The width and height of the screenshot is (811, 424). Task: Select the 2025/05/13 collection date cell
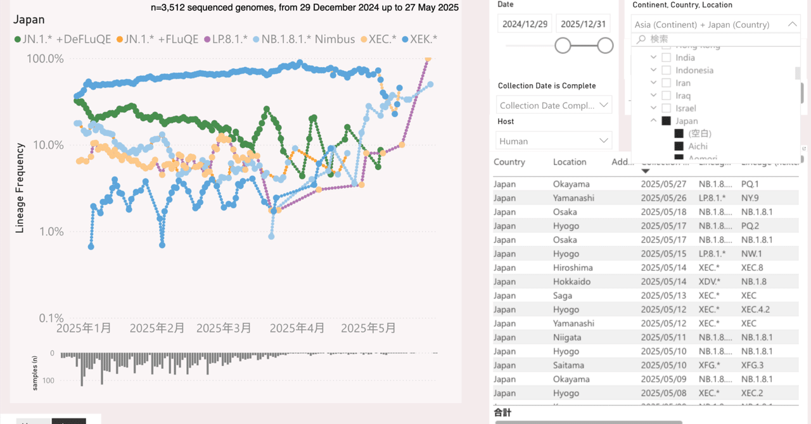[x=663, y=296]
